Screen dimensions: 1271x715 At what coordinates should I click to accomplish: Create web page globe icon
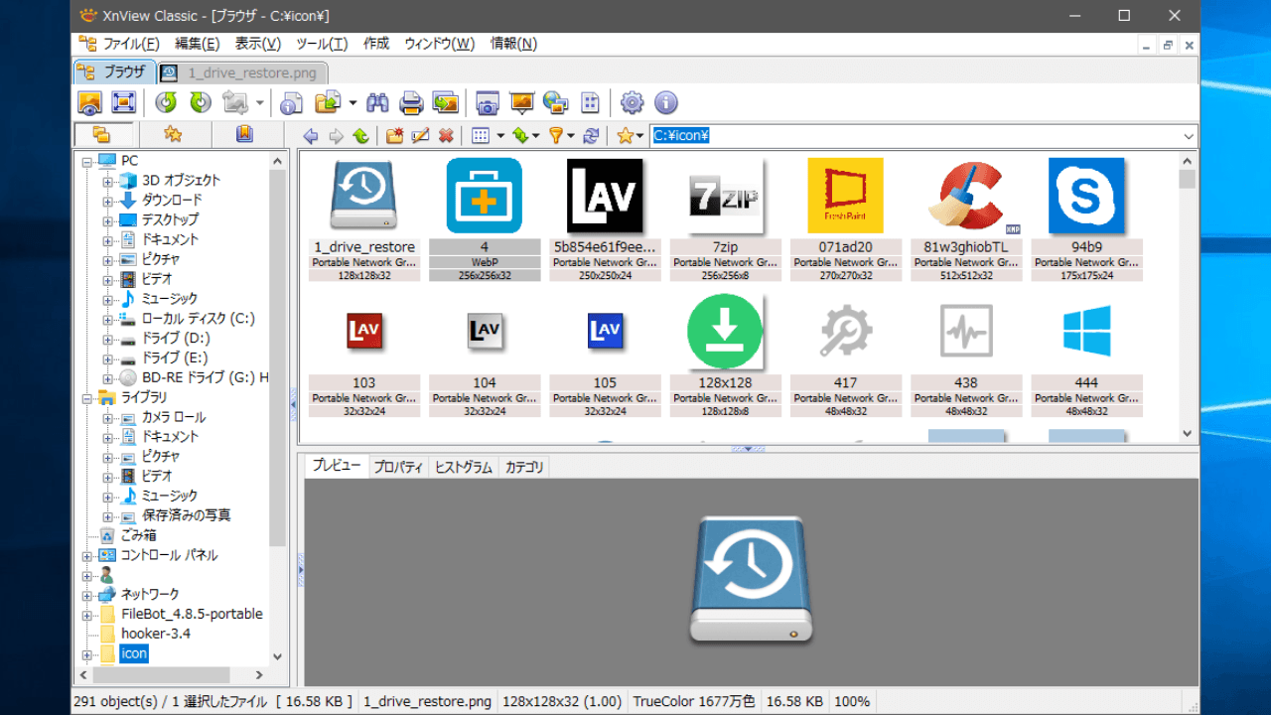point(556,102)
